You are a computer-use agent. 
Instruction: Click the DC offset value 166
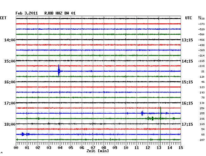(x=202, y=119)
